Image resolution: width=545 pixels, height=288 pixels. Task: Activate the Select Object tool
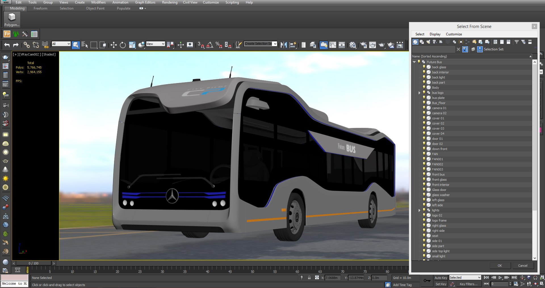coord(76,45)
